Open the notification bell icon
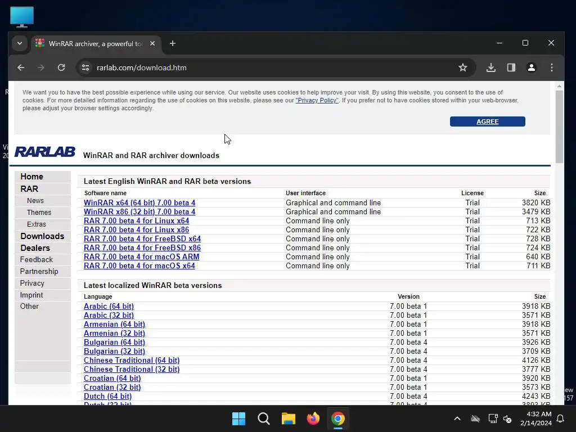Screen dimensions: 576x432 click(x=561, y=418)
